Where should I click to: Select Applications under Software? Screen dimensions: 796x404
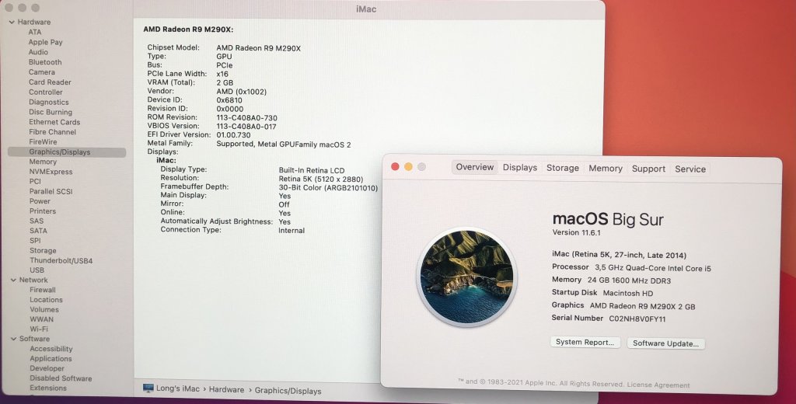click(x=51, y=358)
